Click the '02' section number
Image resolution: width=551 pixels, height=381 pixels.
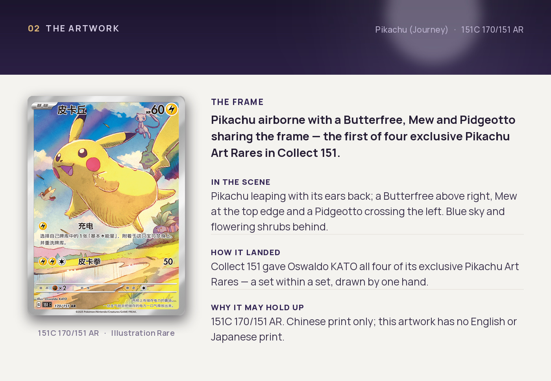(x=34, y=29)
